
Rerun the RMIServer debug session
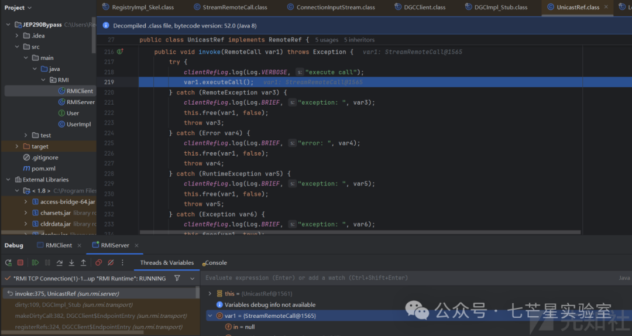pos(8,263)
